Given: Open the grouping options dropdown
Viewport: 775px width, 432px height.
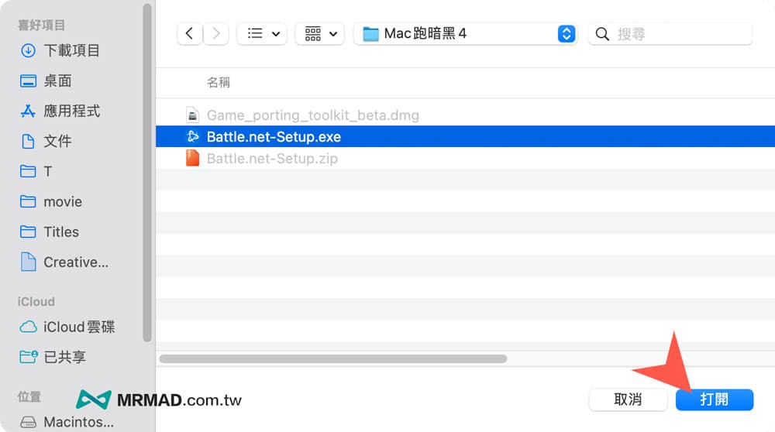Looking at the screenshot, I should (320, 33).
